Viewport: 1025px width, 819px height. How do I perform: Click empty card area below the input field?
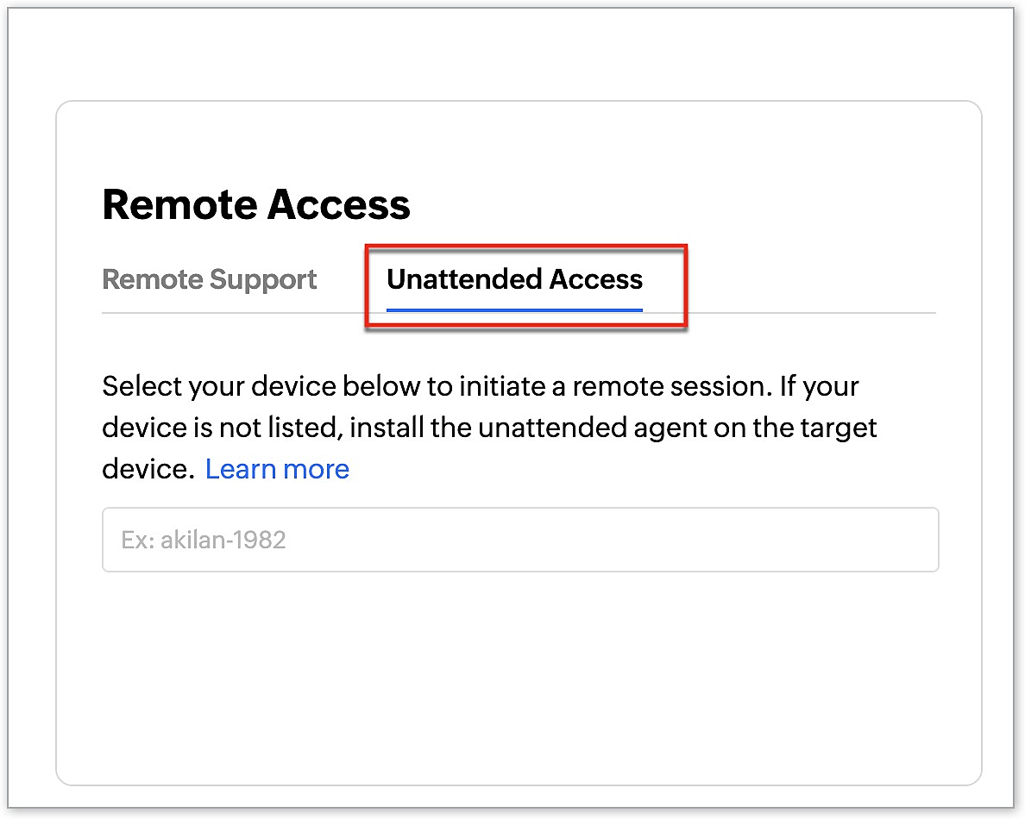coord(518,672)
